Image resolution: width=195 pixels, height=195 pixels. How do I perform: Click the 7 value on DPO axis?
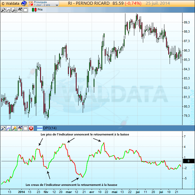[184, 136]
